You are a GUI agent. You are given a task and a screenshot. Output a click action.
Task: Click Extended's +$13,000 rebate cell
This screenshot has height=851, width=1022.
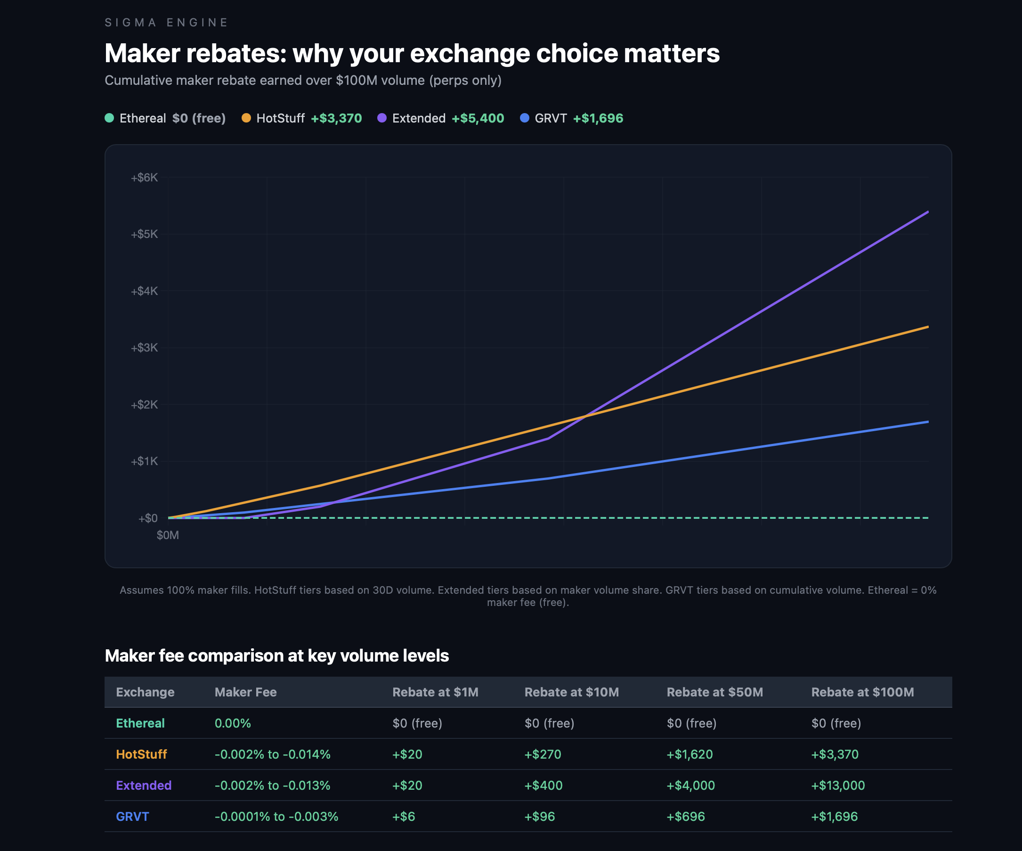pos(838,786)
